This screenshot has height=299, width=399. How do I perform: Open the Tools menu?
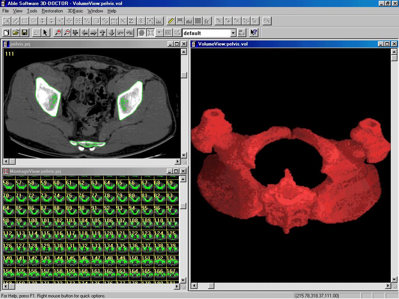point(32,11)
